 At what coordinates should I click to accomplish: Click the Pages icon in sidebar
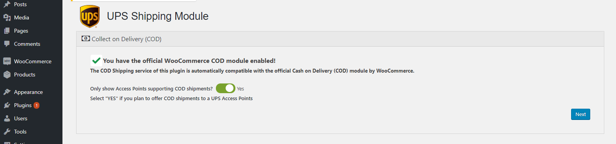[7, 31]
